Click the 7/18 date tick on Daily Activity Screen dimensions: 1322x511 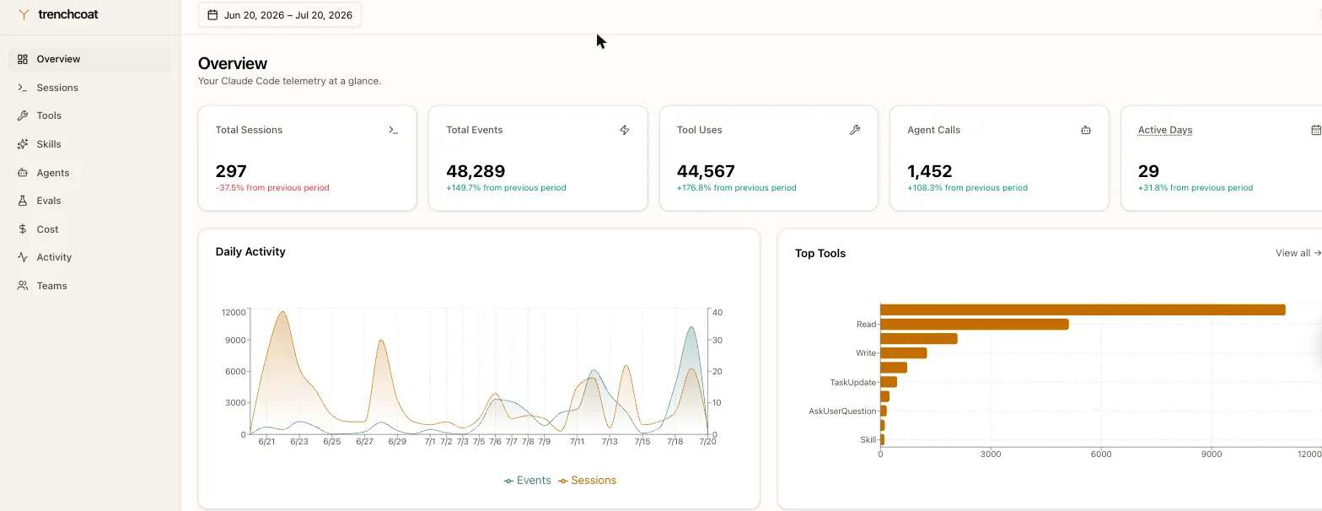(674, 441)
